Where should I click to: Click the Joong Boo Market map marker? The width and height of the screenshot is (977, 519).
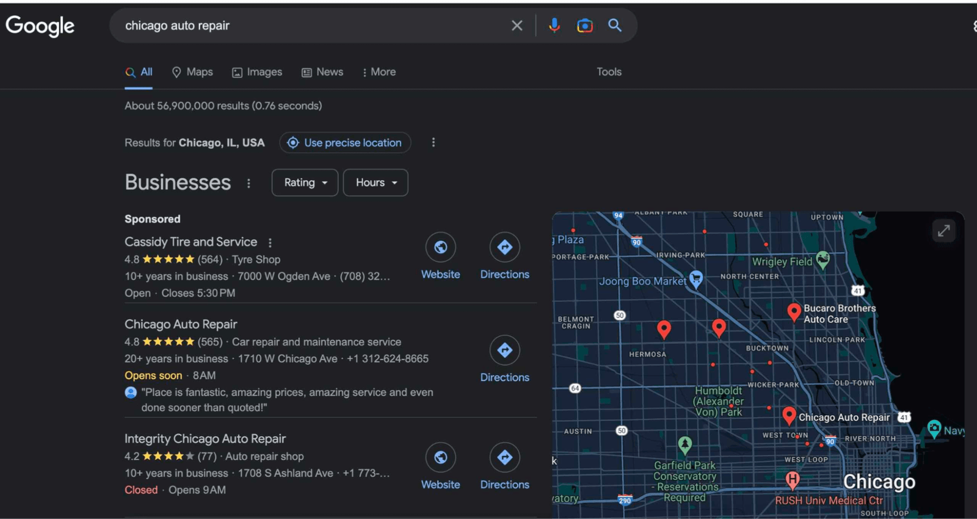click(x=696, y=279)
